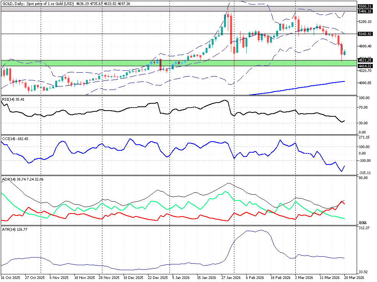Click the 20 Mar 2026 date label
Image resolution: width=377 pixels, height=282 pixels.
[x=354, y=277]
